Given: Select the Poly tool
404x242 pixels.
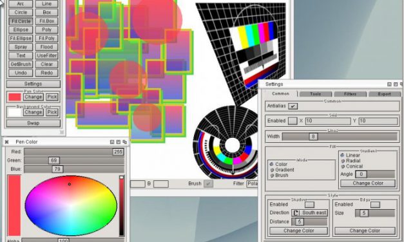Looking at the screenshot, I should click(46, 30).
